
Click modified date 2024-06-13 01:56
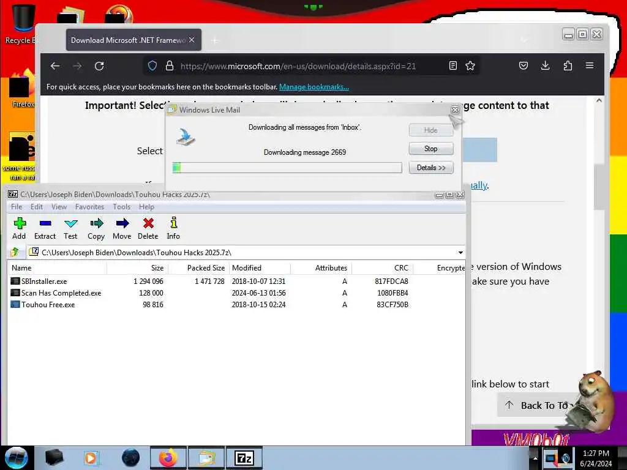(x=259, y=293)
